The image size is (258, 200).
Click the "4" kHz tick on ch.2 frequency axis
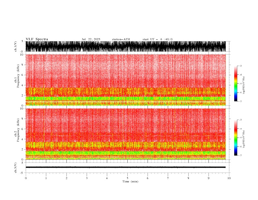[22, 139]
